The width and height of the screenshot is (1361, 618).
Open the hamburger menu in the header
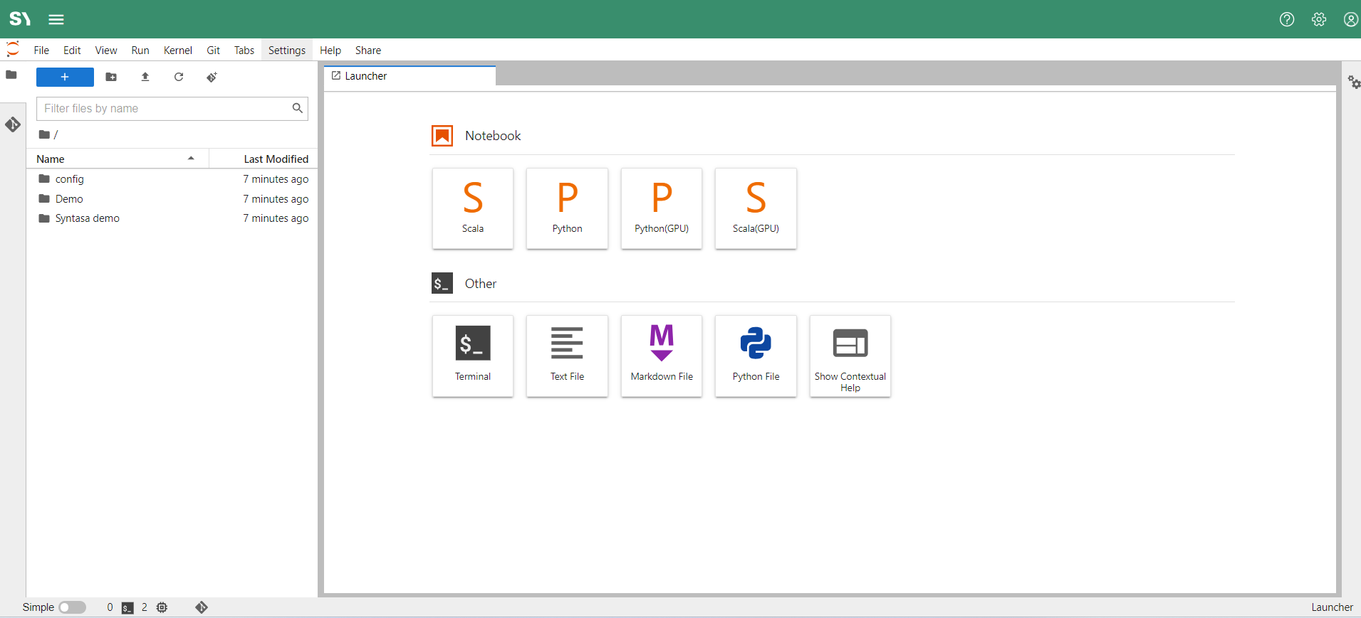[56, 19]
